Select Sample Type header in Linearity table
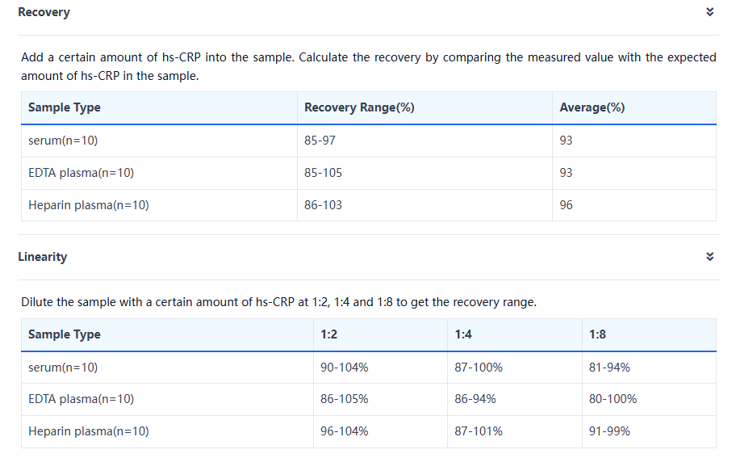 pyautogui.click(x=65, y=334)
